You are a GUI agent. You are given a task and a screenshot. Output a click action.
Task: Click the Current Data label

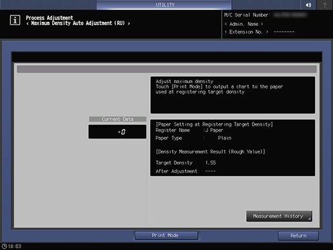pos(117,119)
